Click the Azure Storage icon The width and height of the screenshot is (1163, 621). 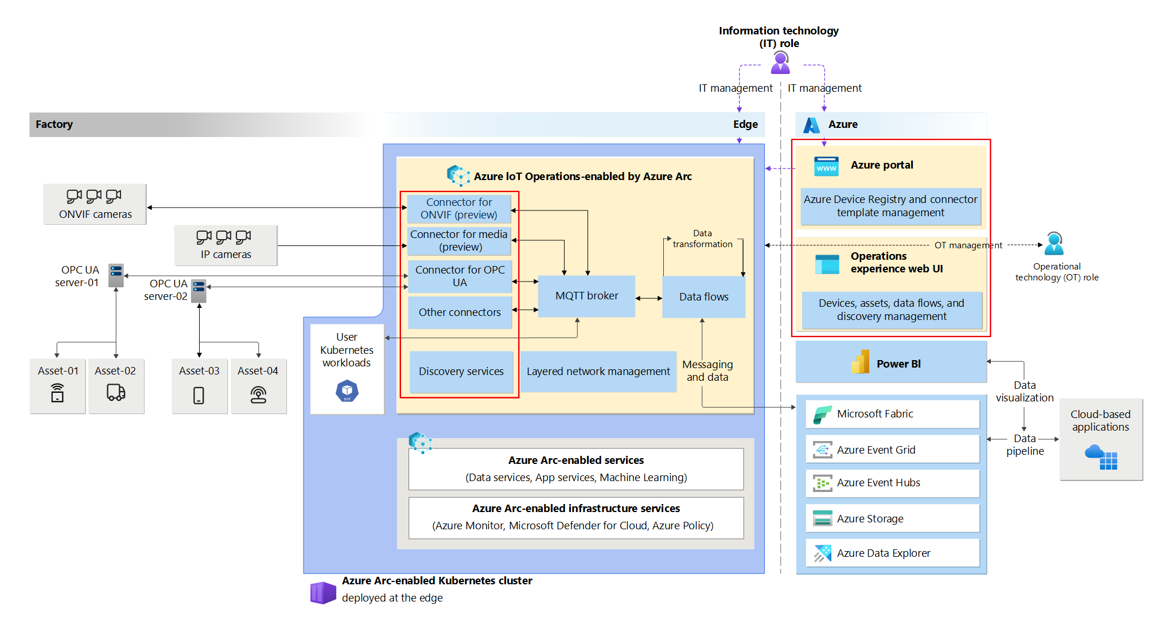[822, 518]
